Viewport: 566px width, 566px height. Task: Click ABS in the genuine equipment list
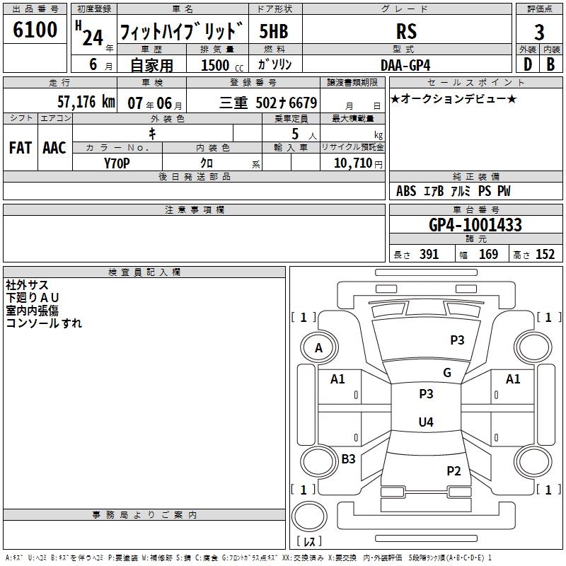[x=406, y=191]
